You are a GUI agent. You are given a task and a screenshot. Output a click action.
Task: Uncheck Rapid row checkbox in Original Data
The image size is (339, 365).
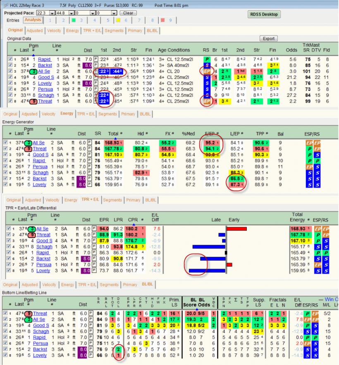(10, 59)
